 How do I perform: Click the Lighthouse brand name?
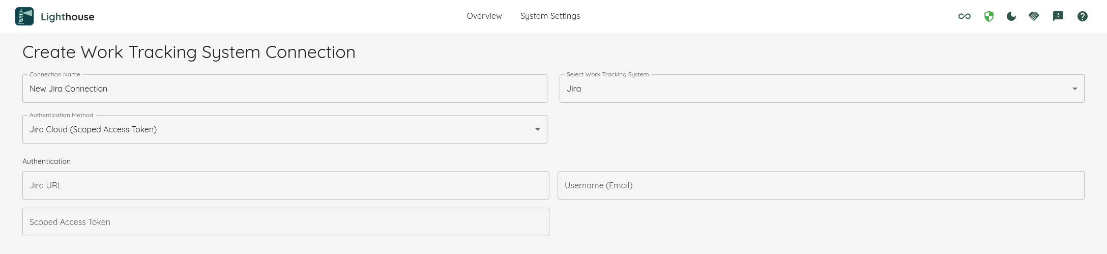point(67,17)
